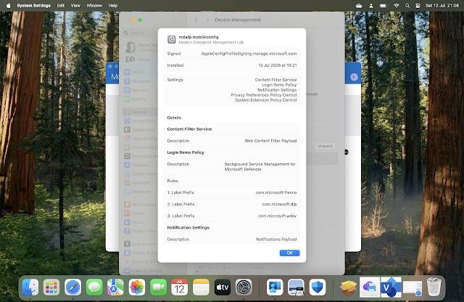Click the user account icon in the menu bar
This screenshot has width=464, height=302.
(370, 5)
